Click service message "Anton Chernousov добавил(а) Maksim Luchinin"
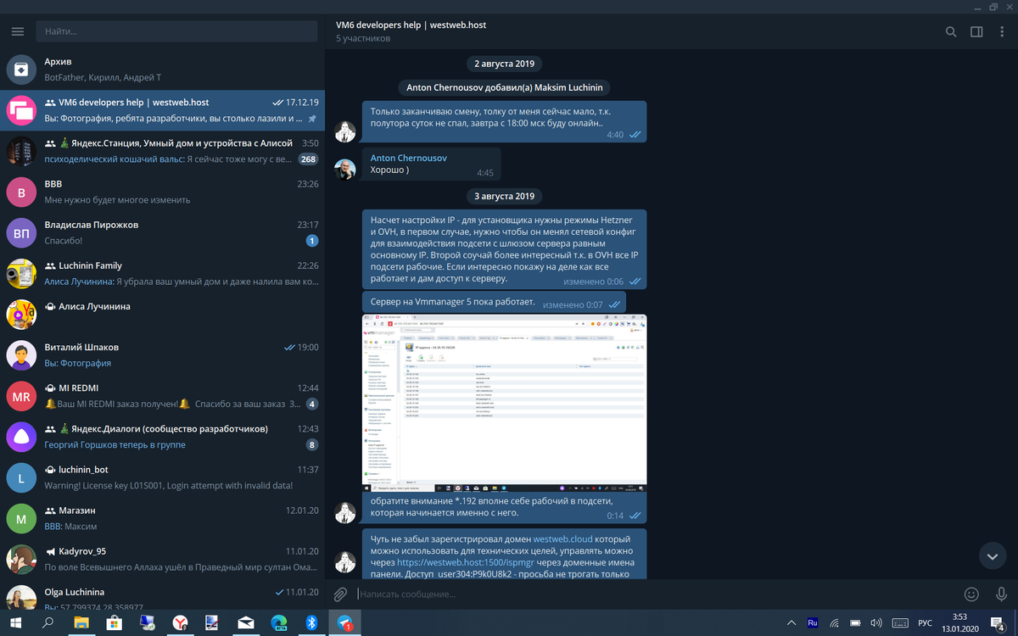The height and width of the screenshot is (636, 1018). (505, 87)
